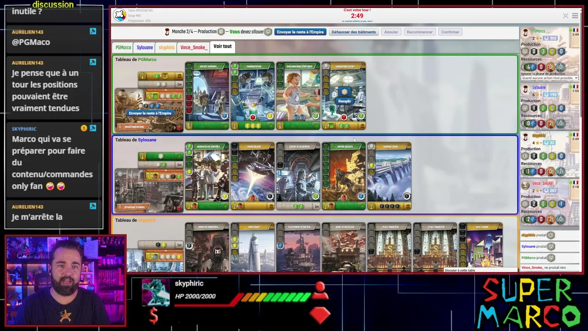This screenshot has height=331, width=588.
Task: Switch to the Vince_Smoke_ tab
Action: (193, 47)
